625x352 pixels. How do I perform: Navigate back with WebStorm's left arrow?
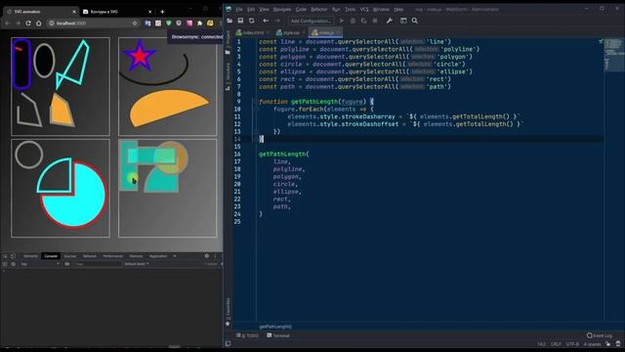coord(266,21)
